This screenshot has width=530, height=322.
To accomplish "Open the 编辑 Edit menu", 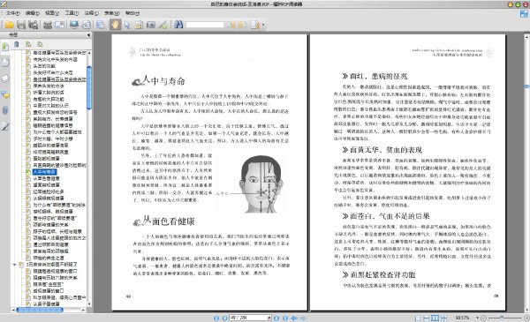I will pyautogui.click(x=33, y=13).
